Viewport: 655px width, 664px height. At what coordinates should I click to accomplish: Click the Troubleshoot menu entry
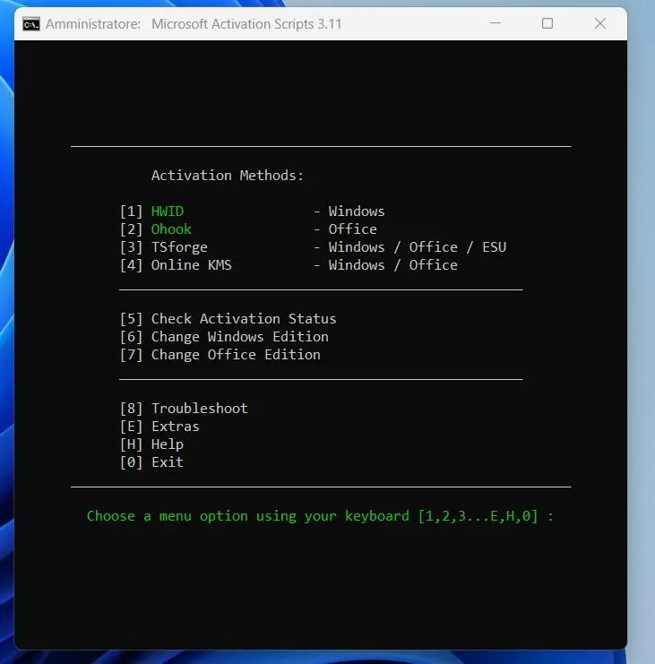(200, 409)
